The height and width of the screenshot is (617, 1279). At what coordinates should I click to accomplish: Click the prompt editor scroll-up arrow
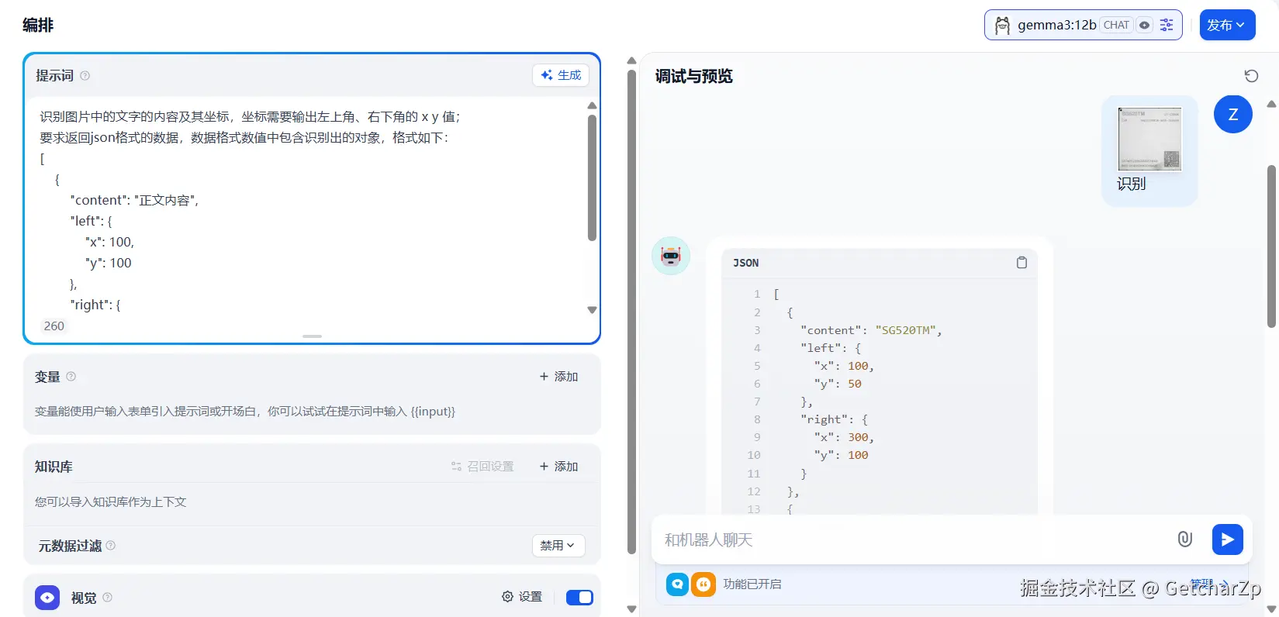coord(592,105)
